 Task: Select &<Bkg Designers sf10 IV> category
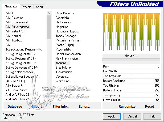(22, 67)
